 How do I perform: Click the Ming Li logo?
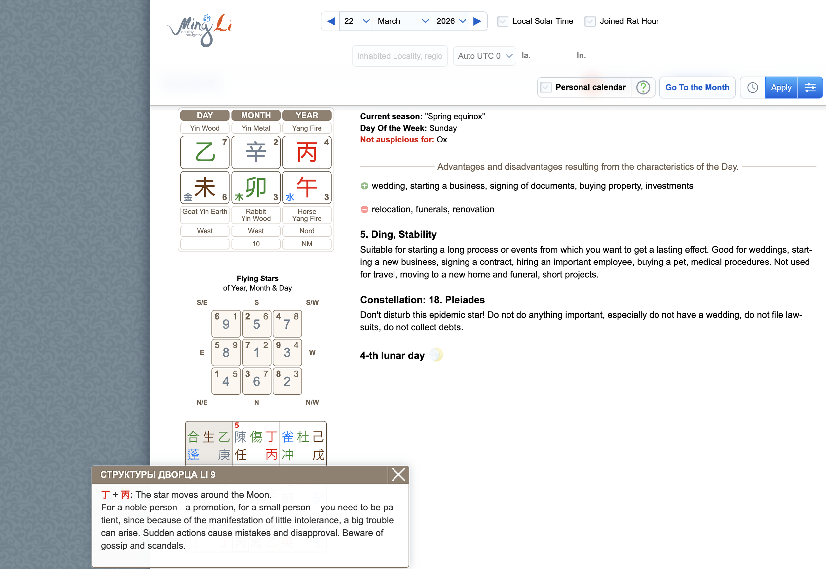tap(200, 30)
